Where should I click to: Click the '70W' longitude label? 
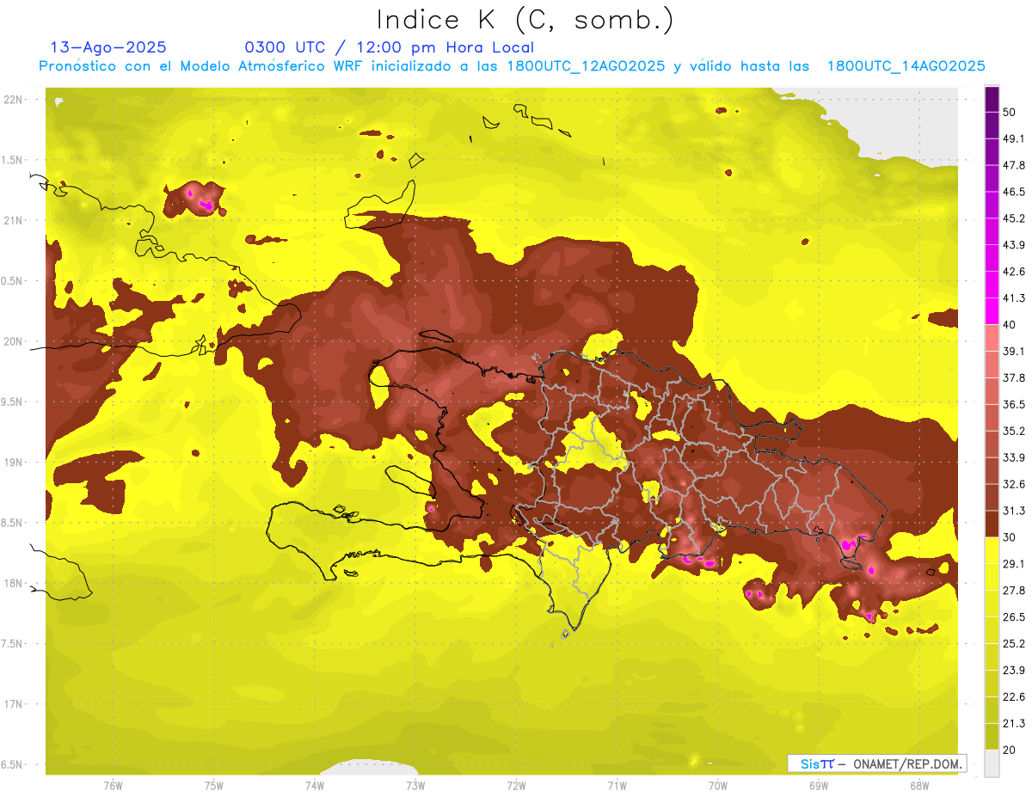pos(718,786)
